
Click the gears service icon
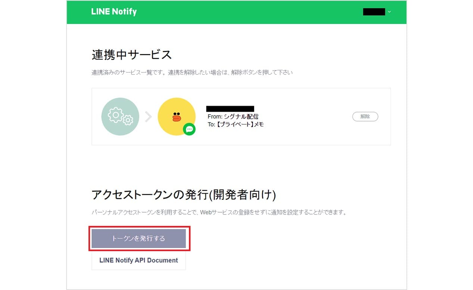tap(120, 117)
